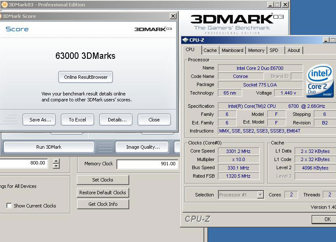The height and width of the screenshot is (242, 336).
Task: Click the Package value Socket 775 LGA
Action: (x=260, y=85)
